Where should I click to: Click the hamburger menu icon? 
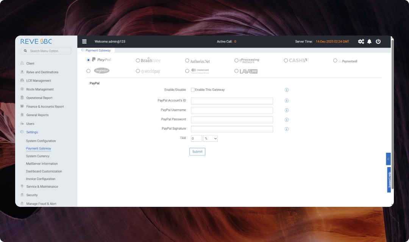(x=84, y=42)
